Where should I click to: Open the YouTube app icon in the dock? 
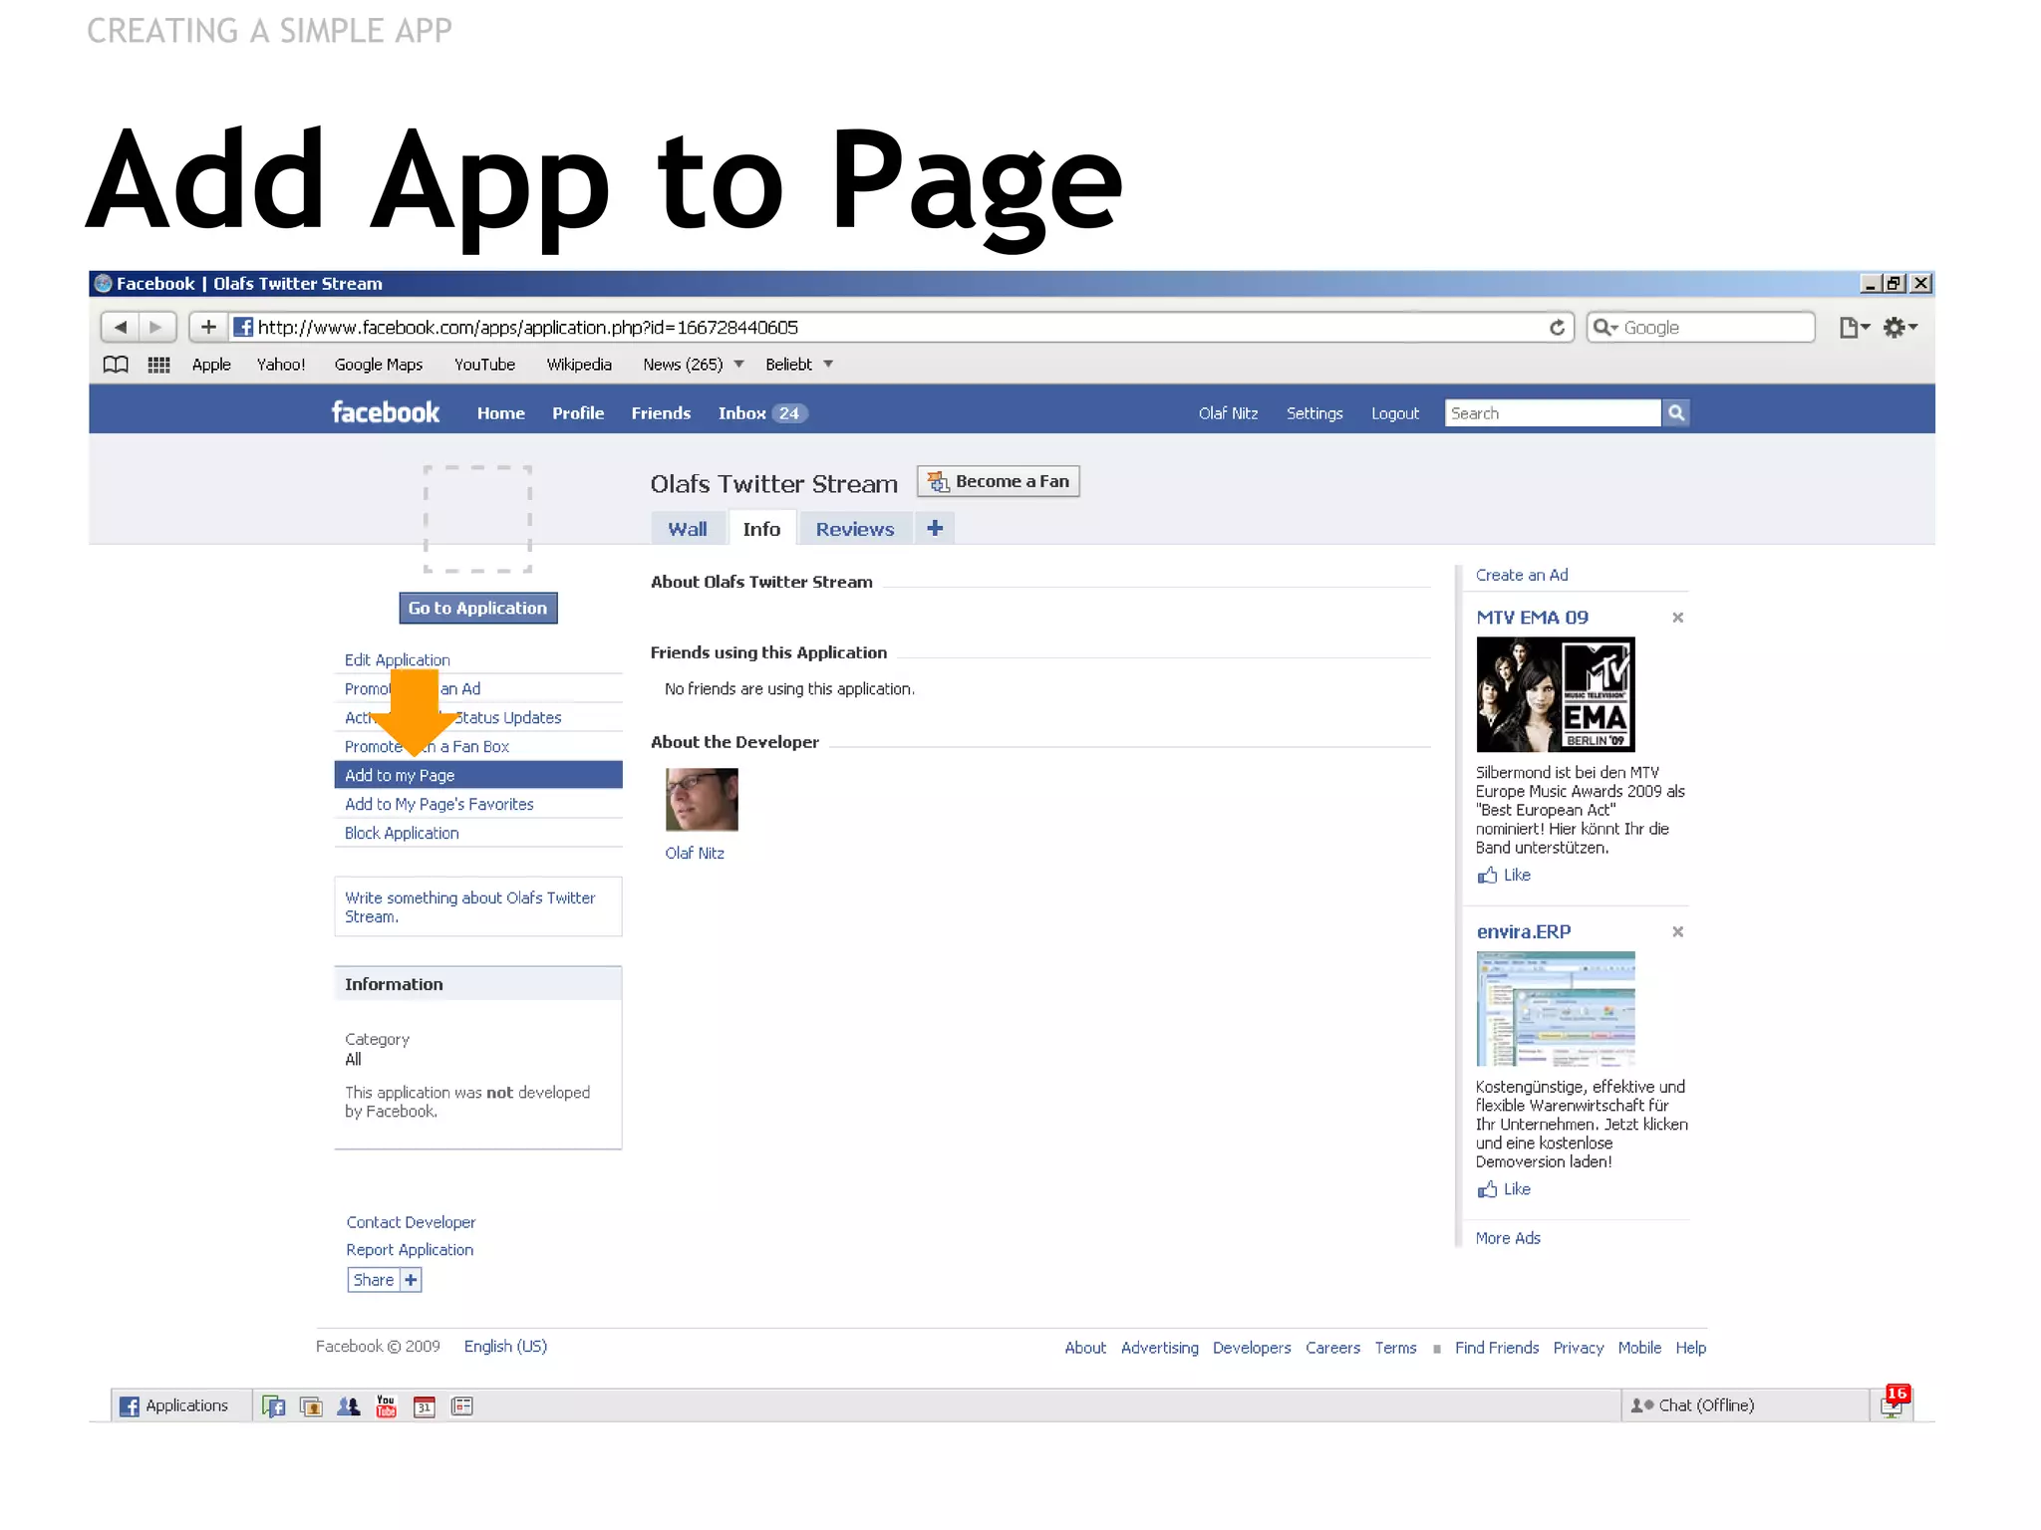coord(386,1405)
